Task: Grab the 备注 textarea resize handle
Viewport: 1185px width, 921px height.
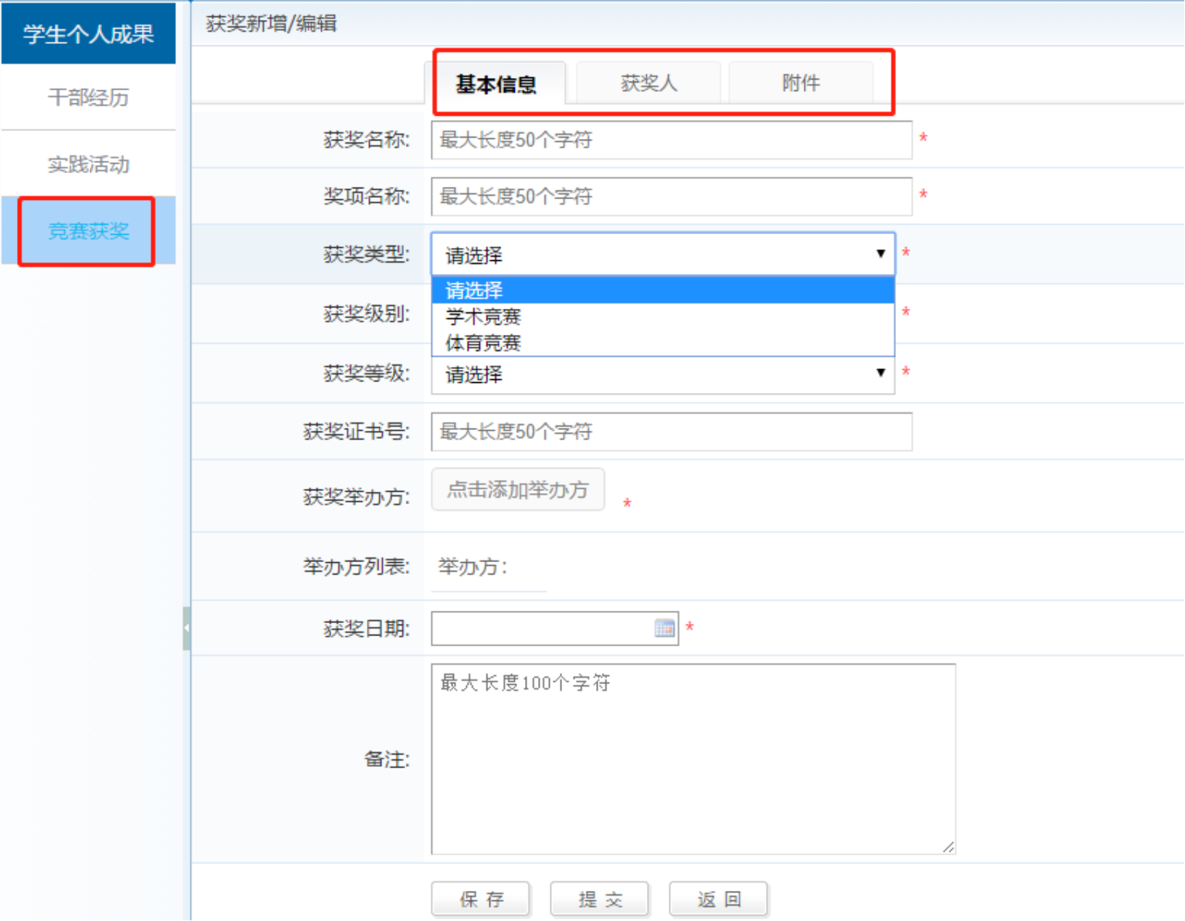Action: coord(948,847)
